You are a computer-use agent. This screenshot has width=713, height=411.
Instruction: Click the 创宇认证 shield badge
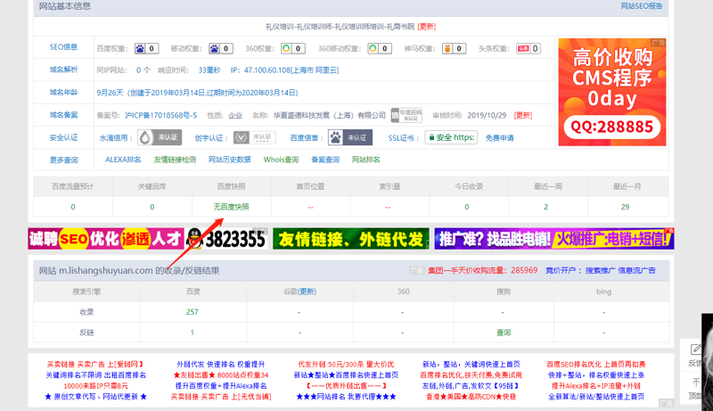[x=254, y=137]
